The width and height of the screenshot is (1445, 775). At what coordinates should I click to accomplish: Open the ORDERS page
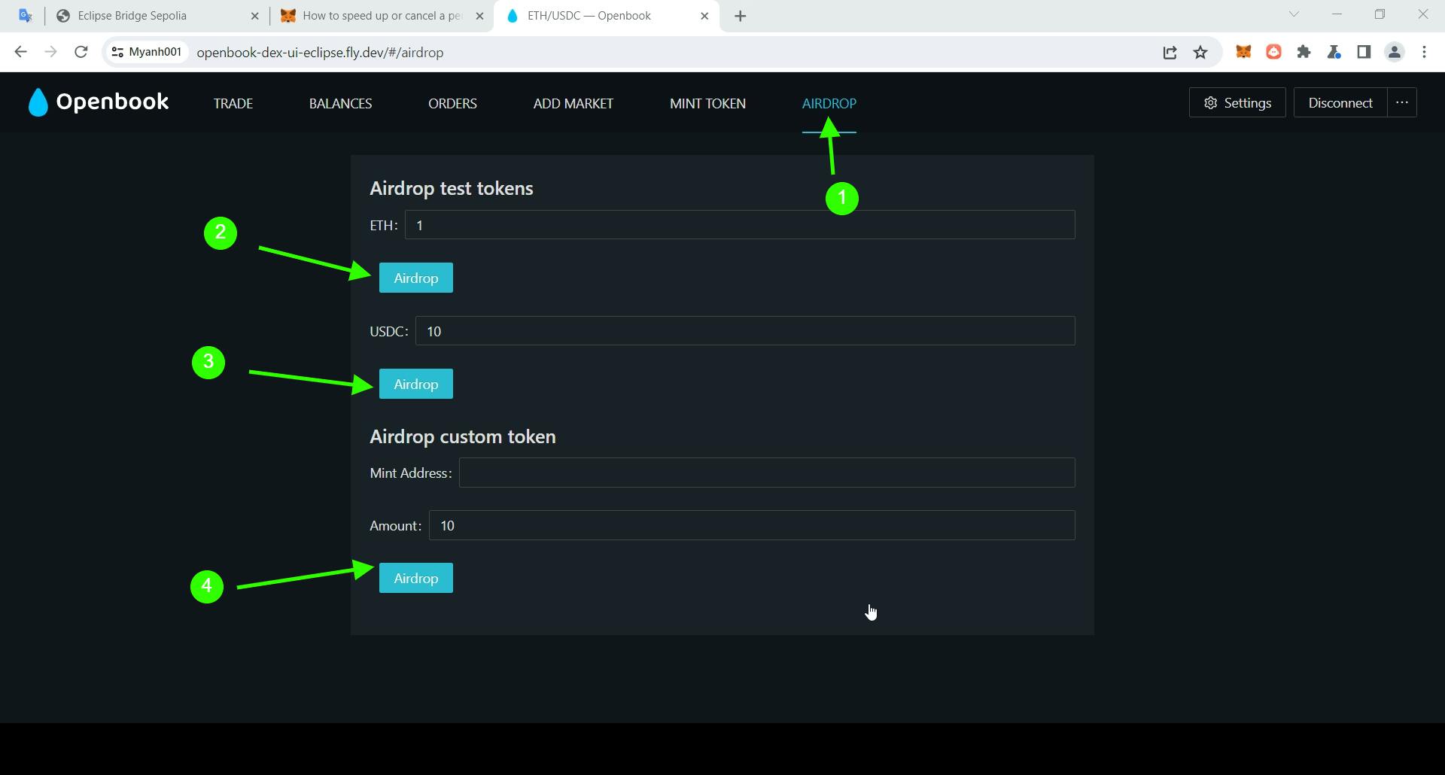coord(452,103)
